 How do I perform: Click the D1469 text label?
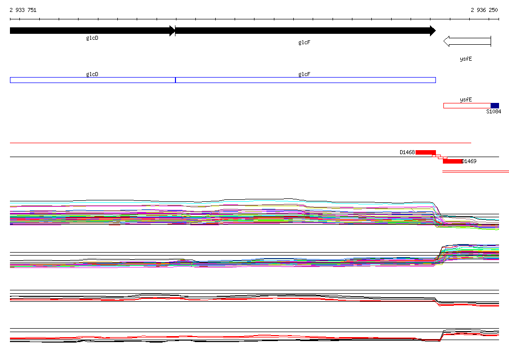coord(469,161)
